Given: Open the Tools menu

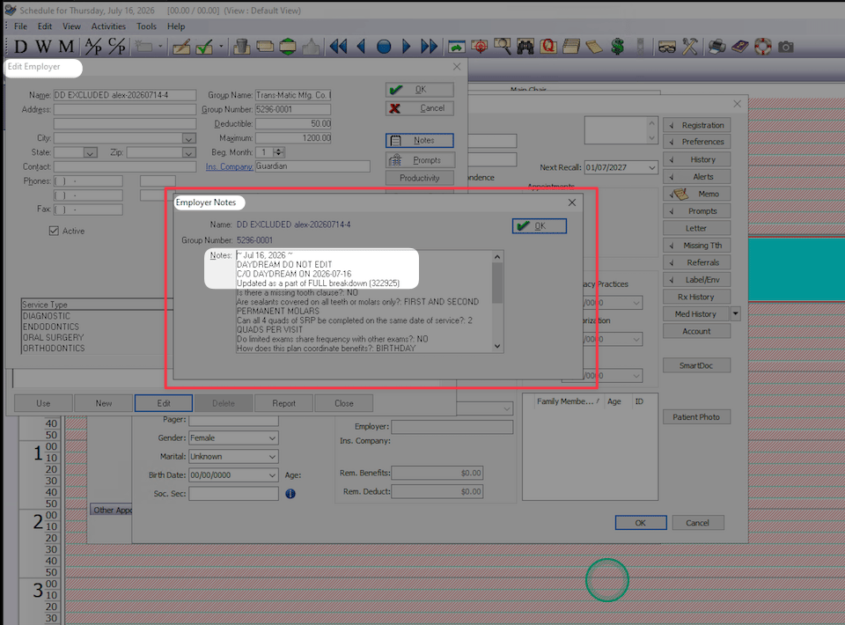Looking at the screenshot, I should pos(146,26).
